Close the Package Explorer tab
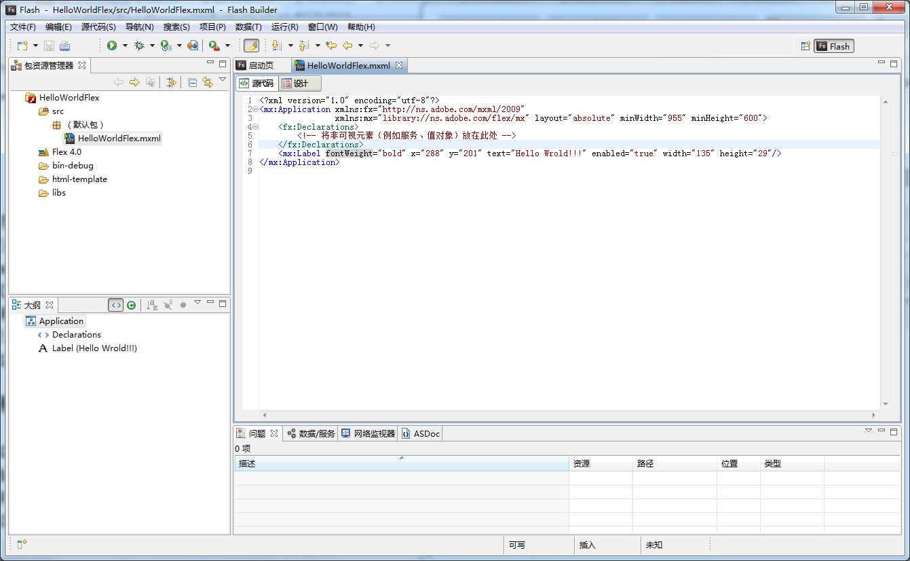The width and height of the screenshot is (910, 561). (x=82, y=65)
